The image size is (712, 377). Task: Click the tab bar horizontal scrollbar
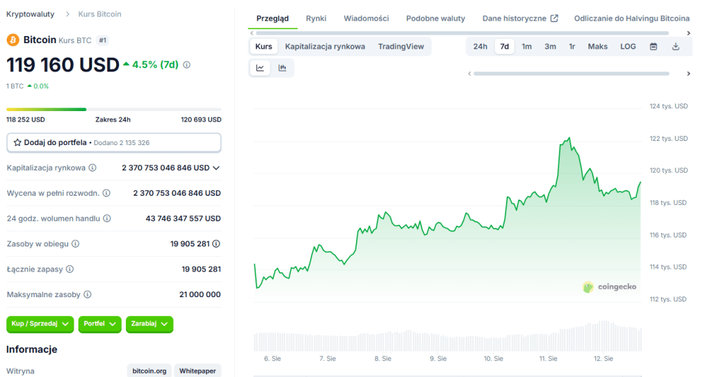[462, 33]
